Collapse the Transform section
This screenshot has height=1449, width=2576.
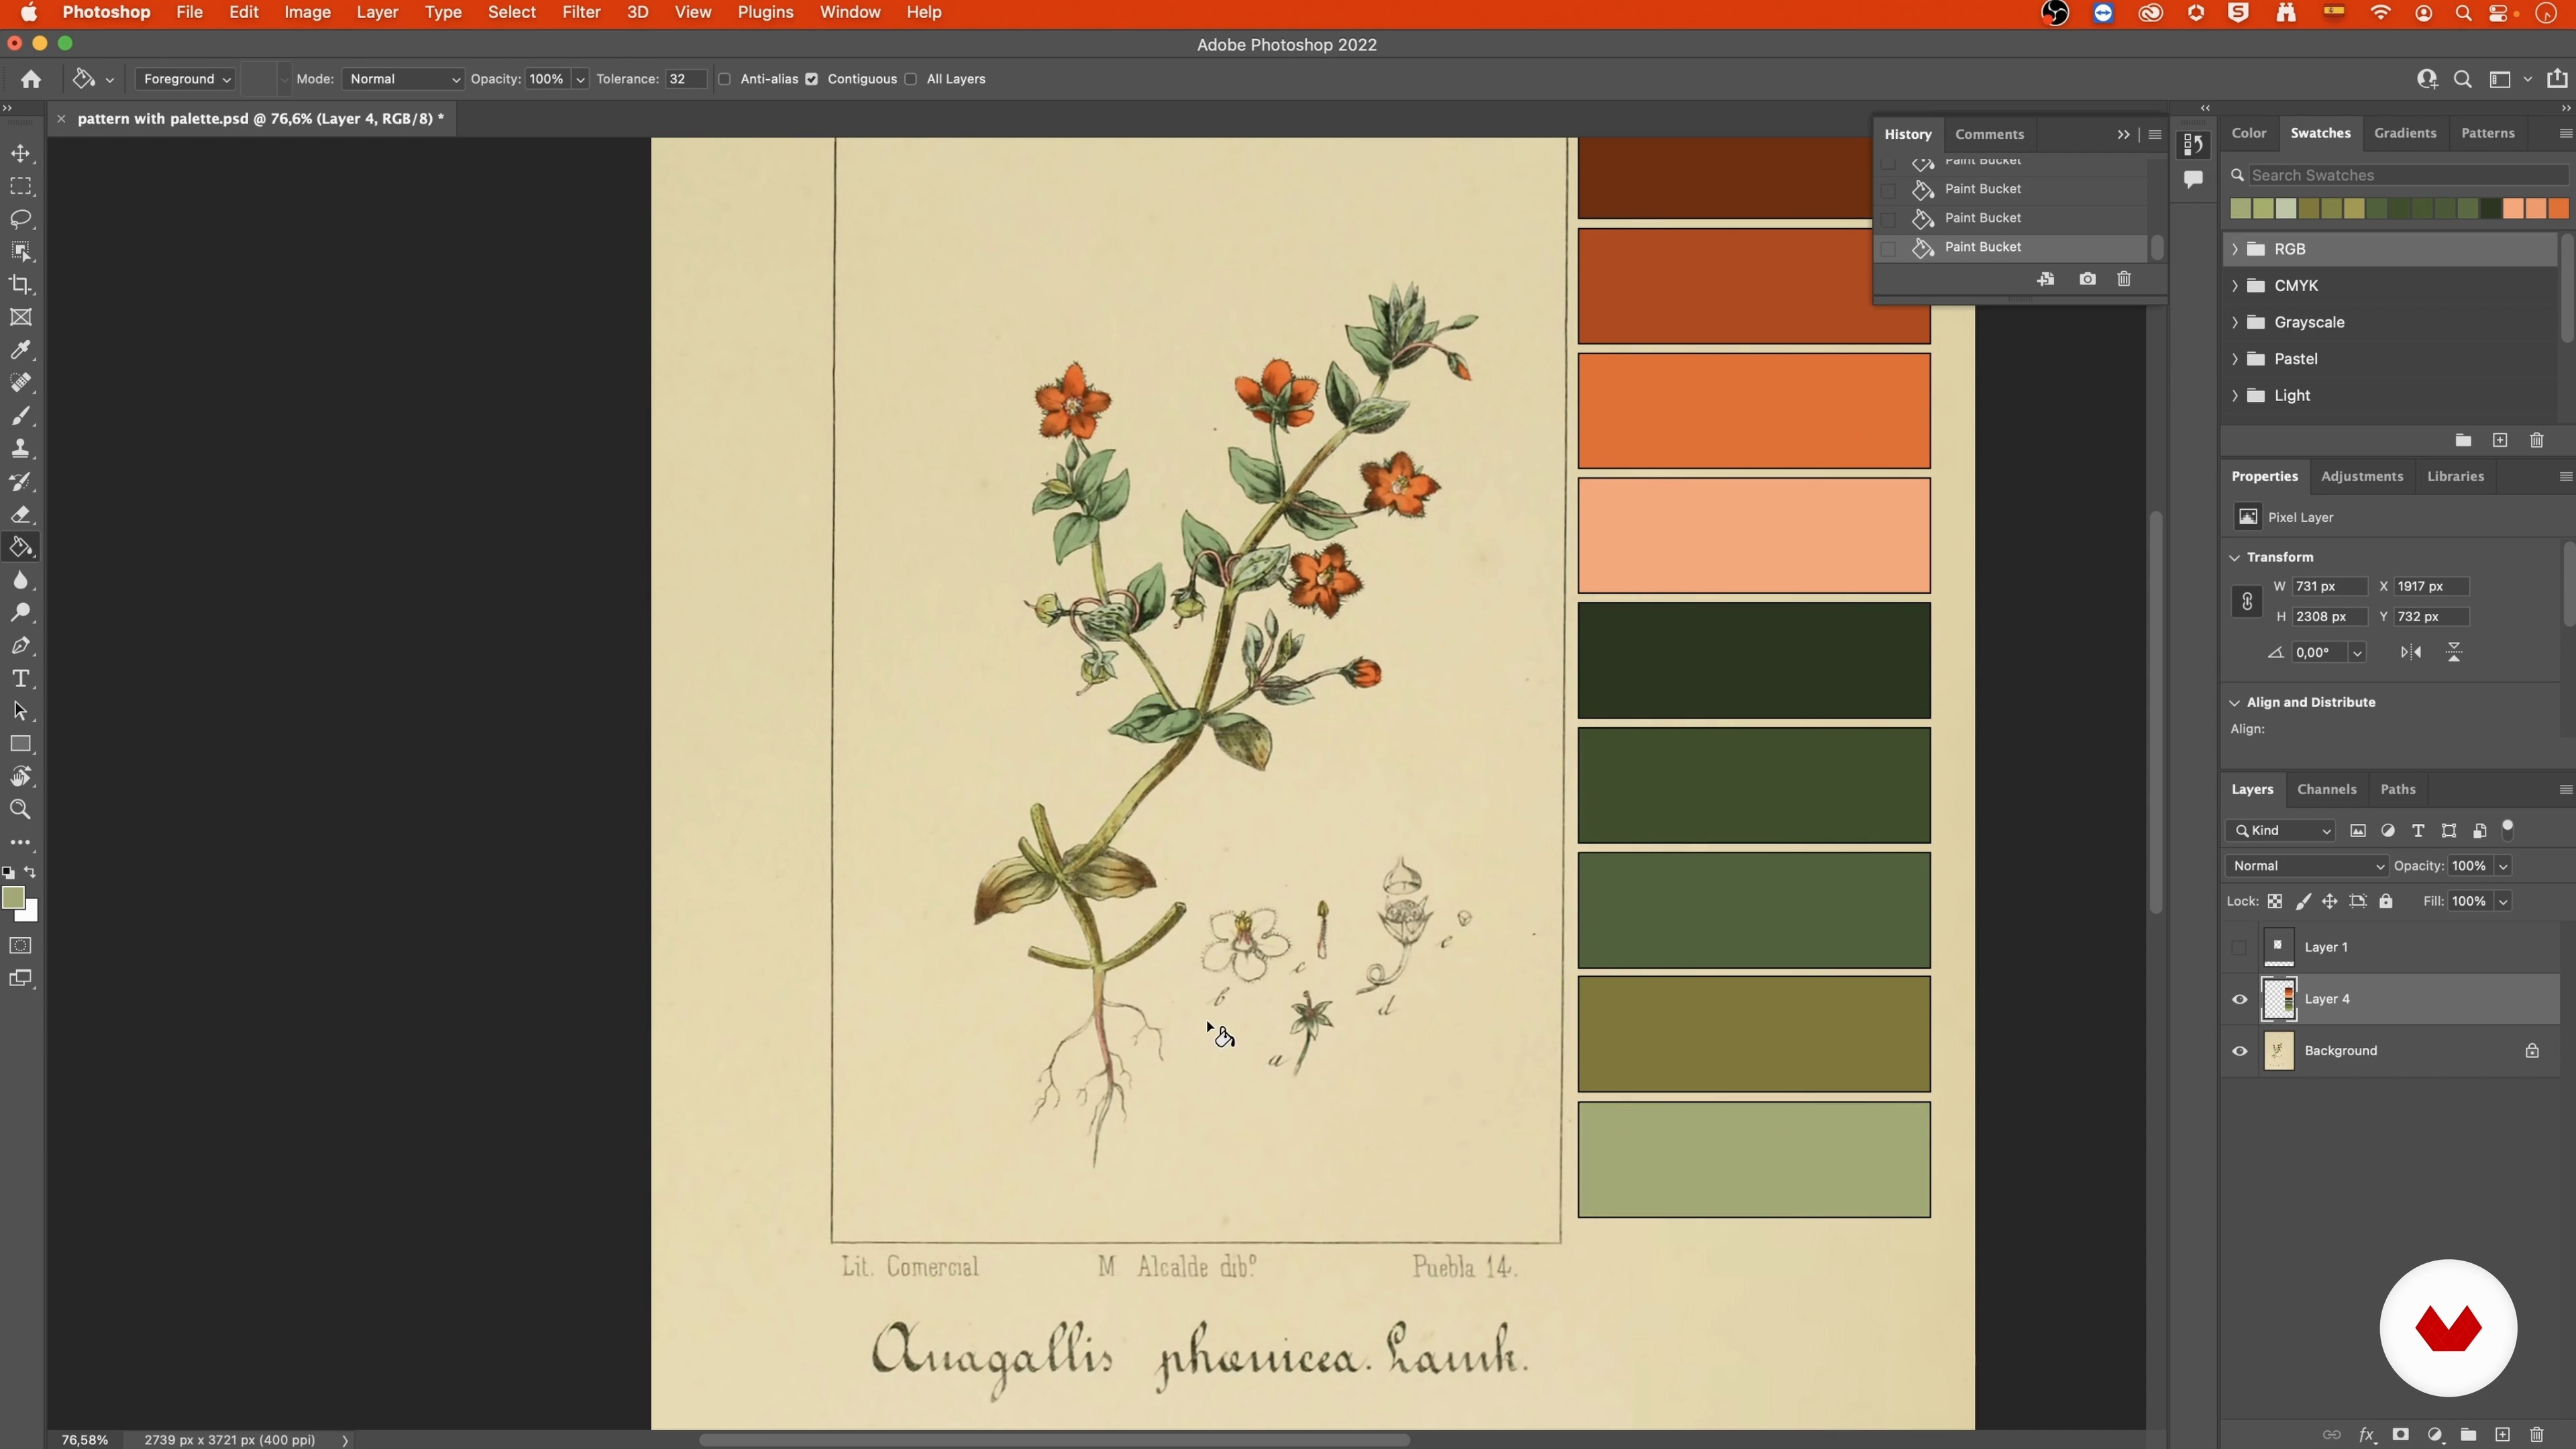point(2235,557)
